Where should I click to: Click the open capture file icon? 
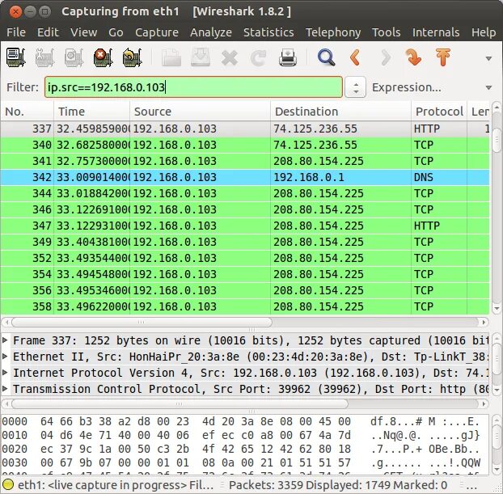click(171, 57)
